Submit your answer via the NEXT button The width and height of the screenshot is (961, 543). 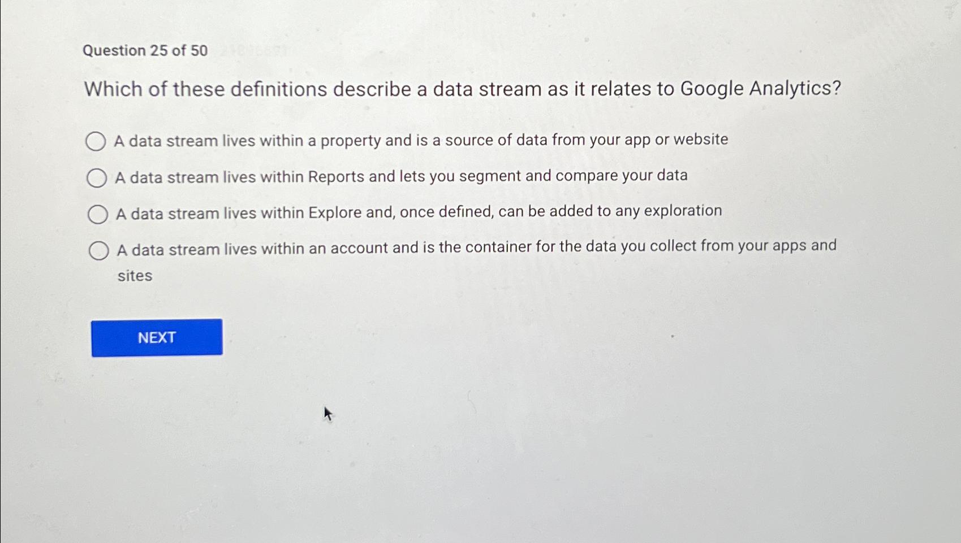[x=157, y=337]
